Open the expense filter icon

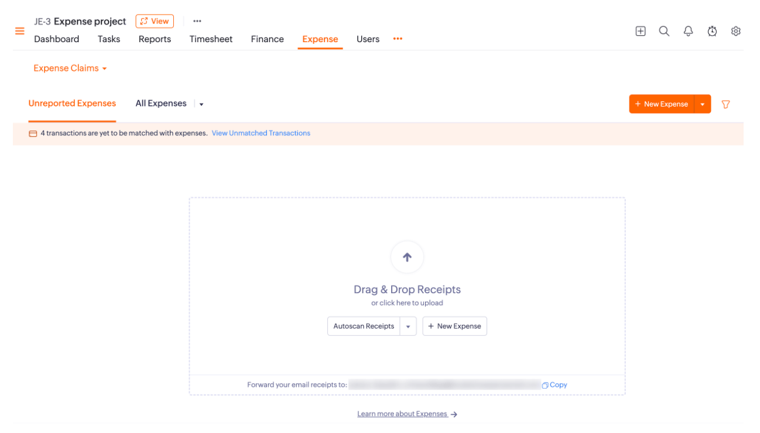point(725,104)
